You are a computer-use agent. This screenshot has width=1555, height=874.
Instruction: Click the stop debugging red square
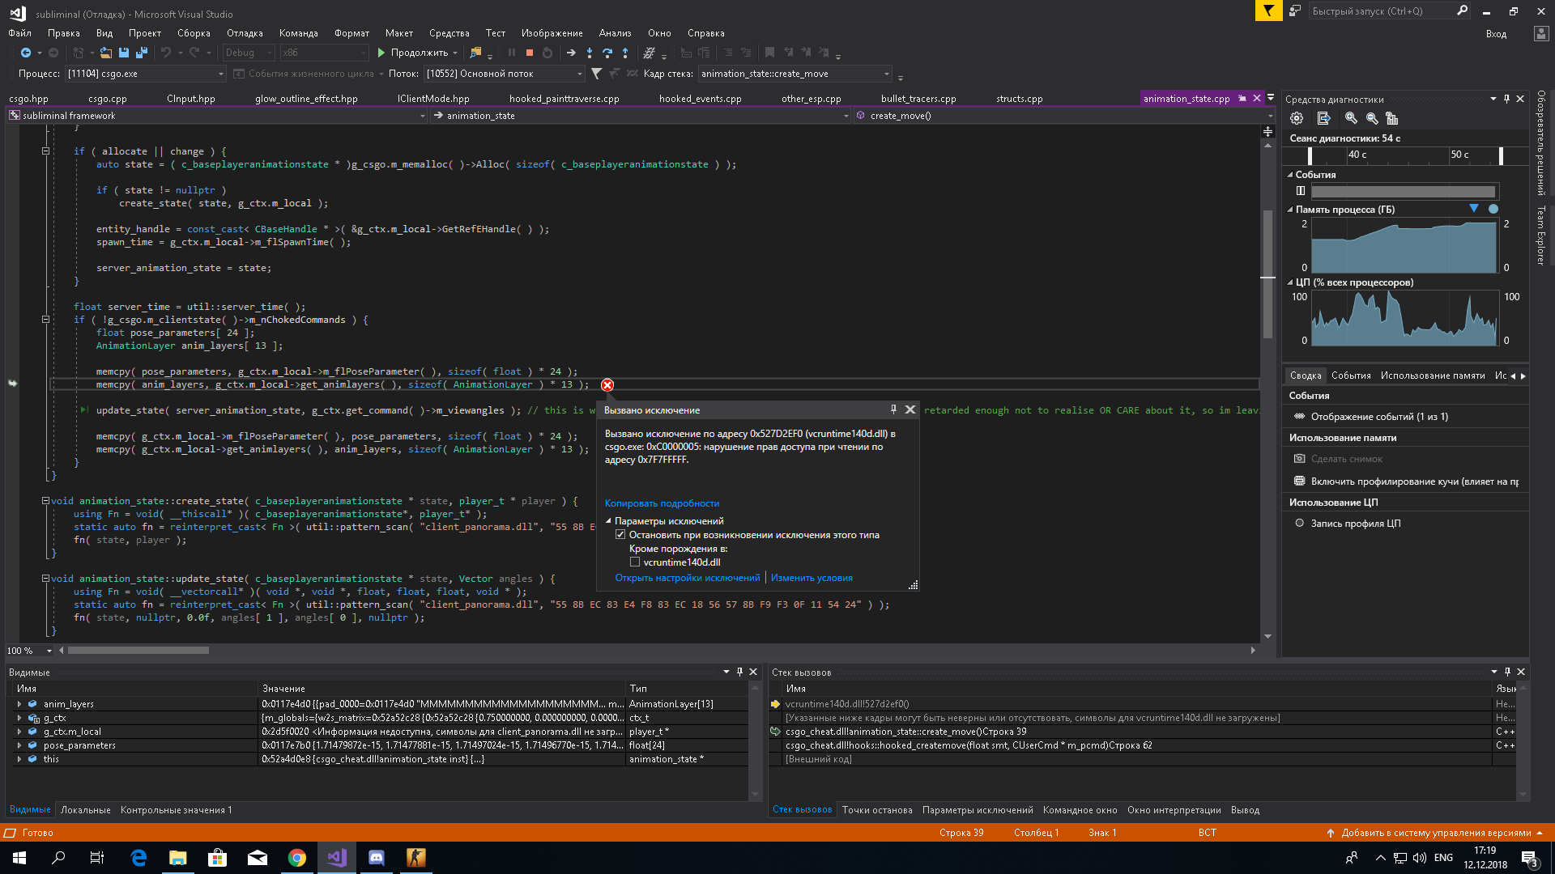[x=529, y=53]
